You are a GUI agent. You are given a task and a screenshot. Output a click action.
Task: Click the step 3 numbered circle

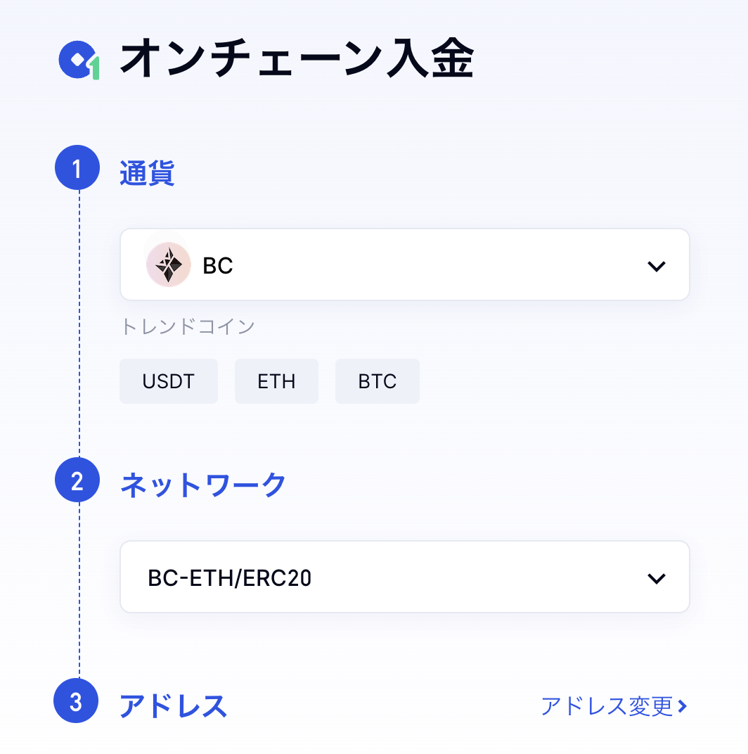pos(76,701)
